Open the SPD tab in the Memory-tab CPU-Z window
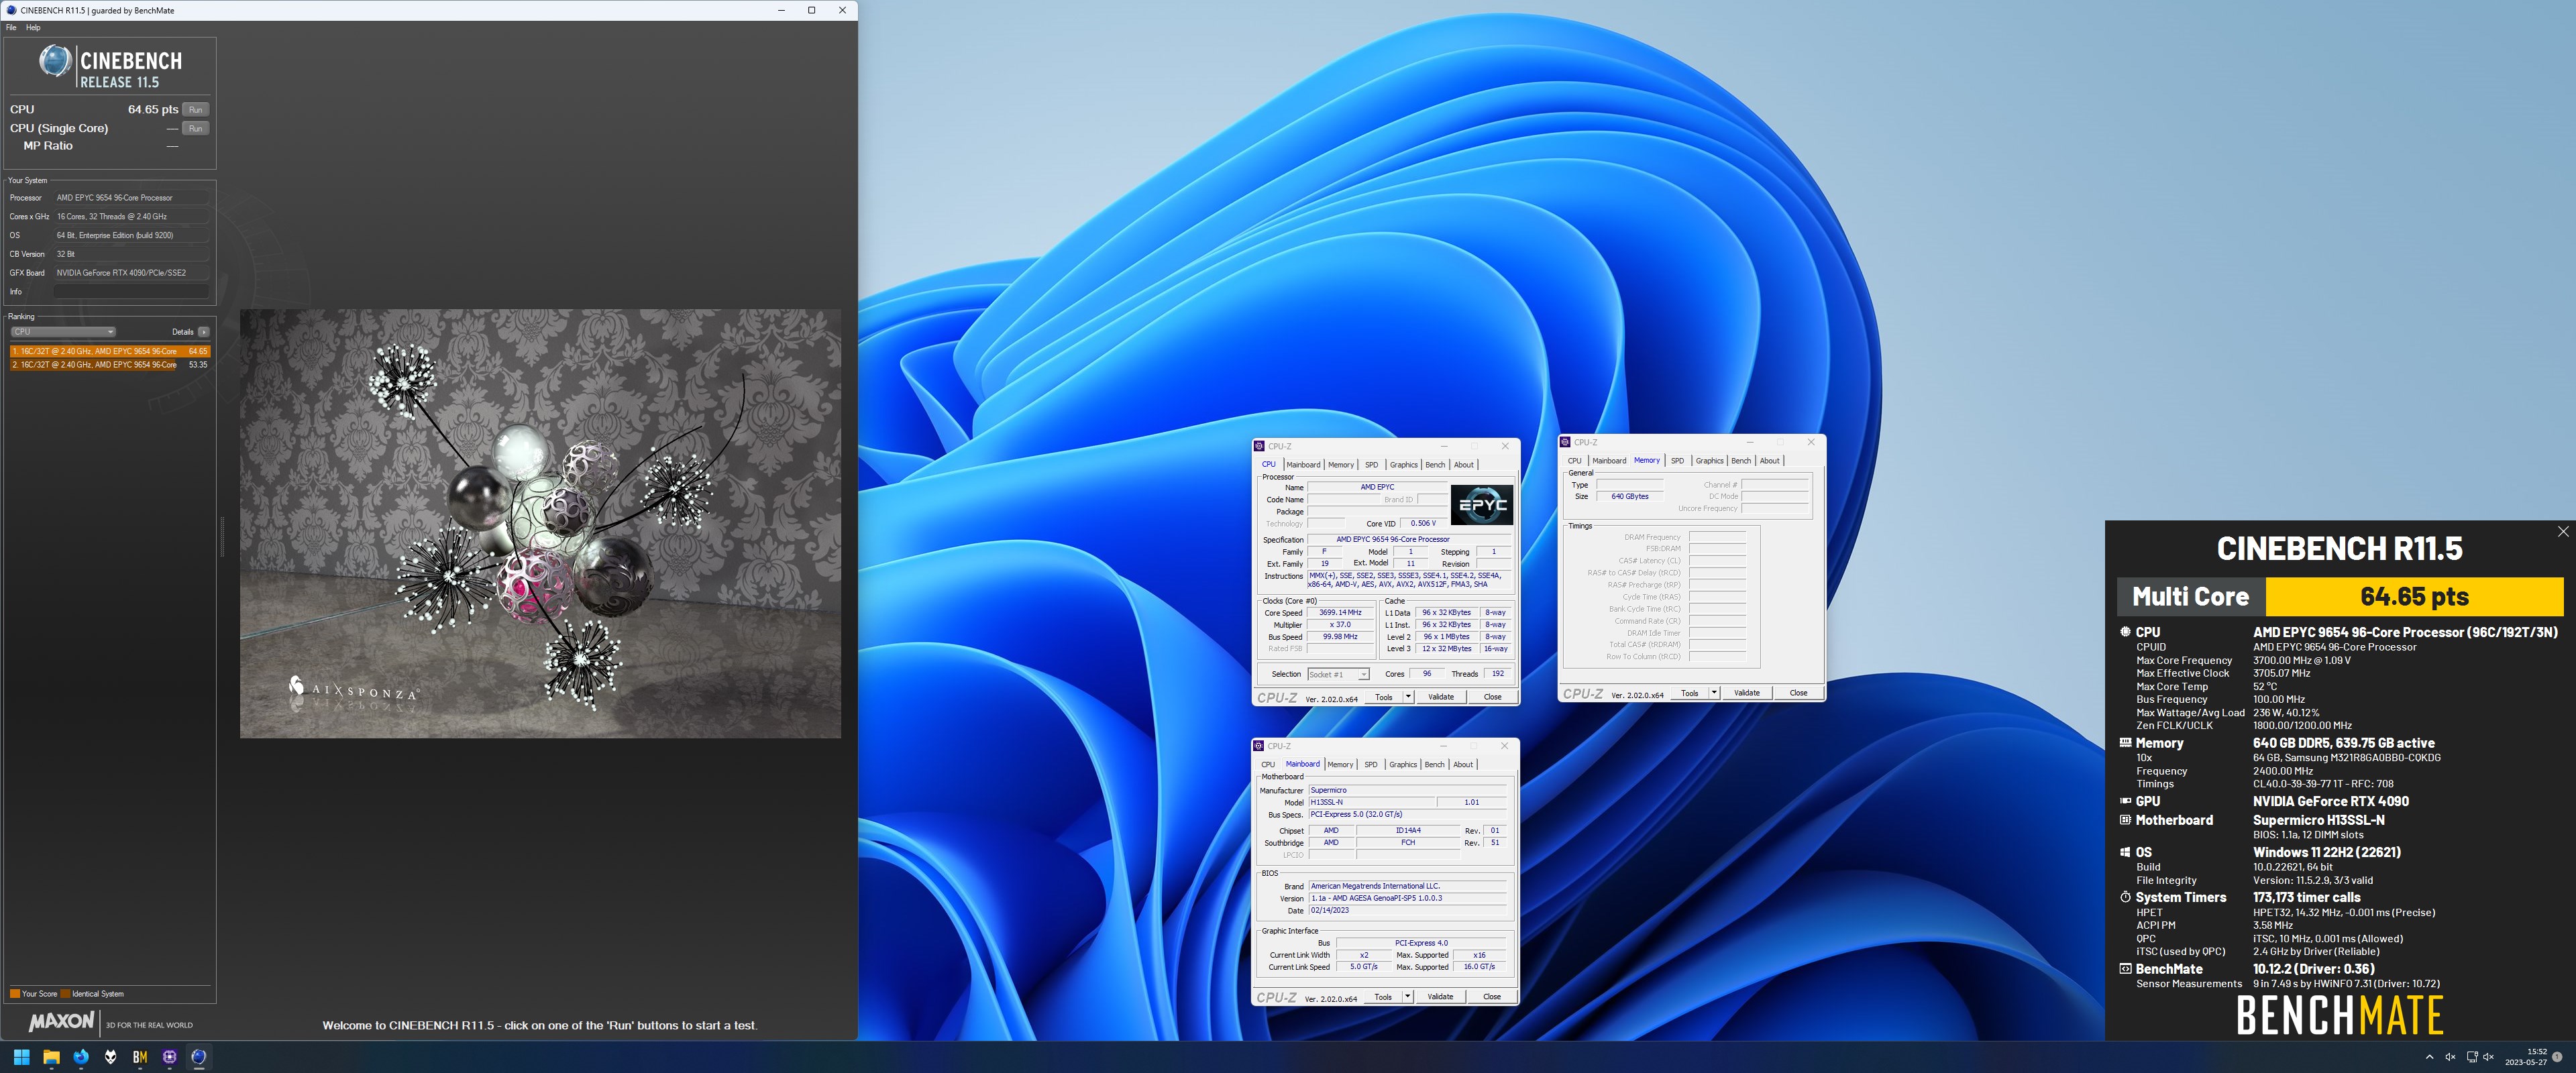2576x1073 pixels. coord(1677,460)
